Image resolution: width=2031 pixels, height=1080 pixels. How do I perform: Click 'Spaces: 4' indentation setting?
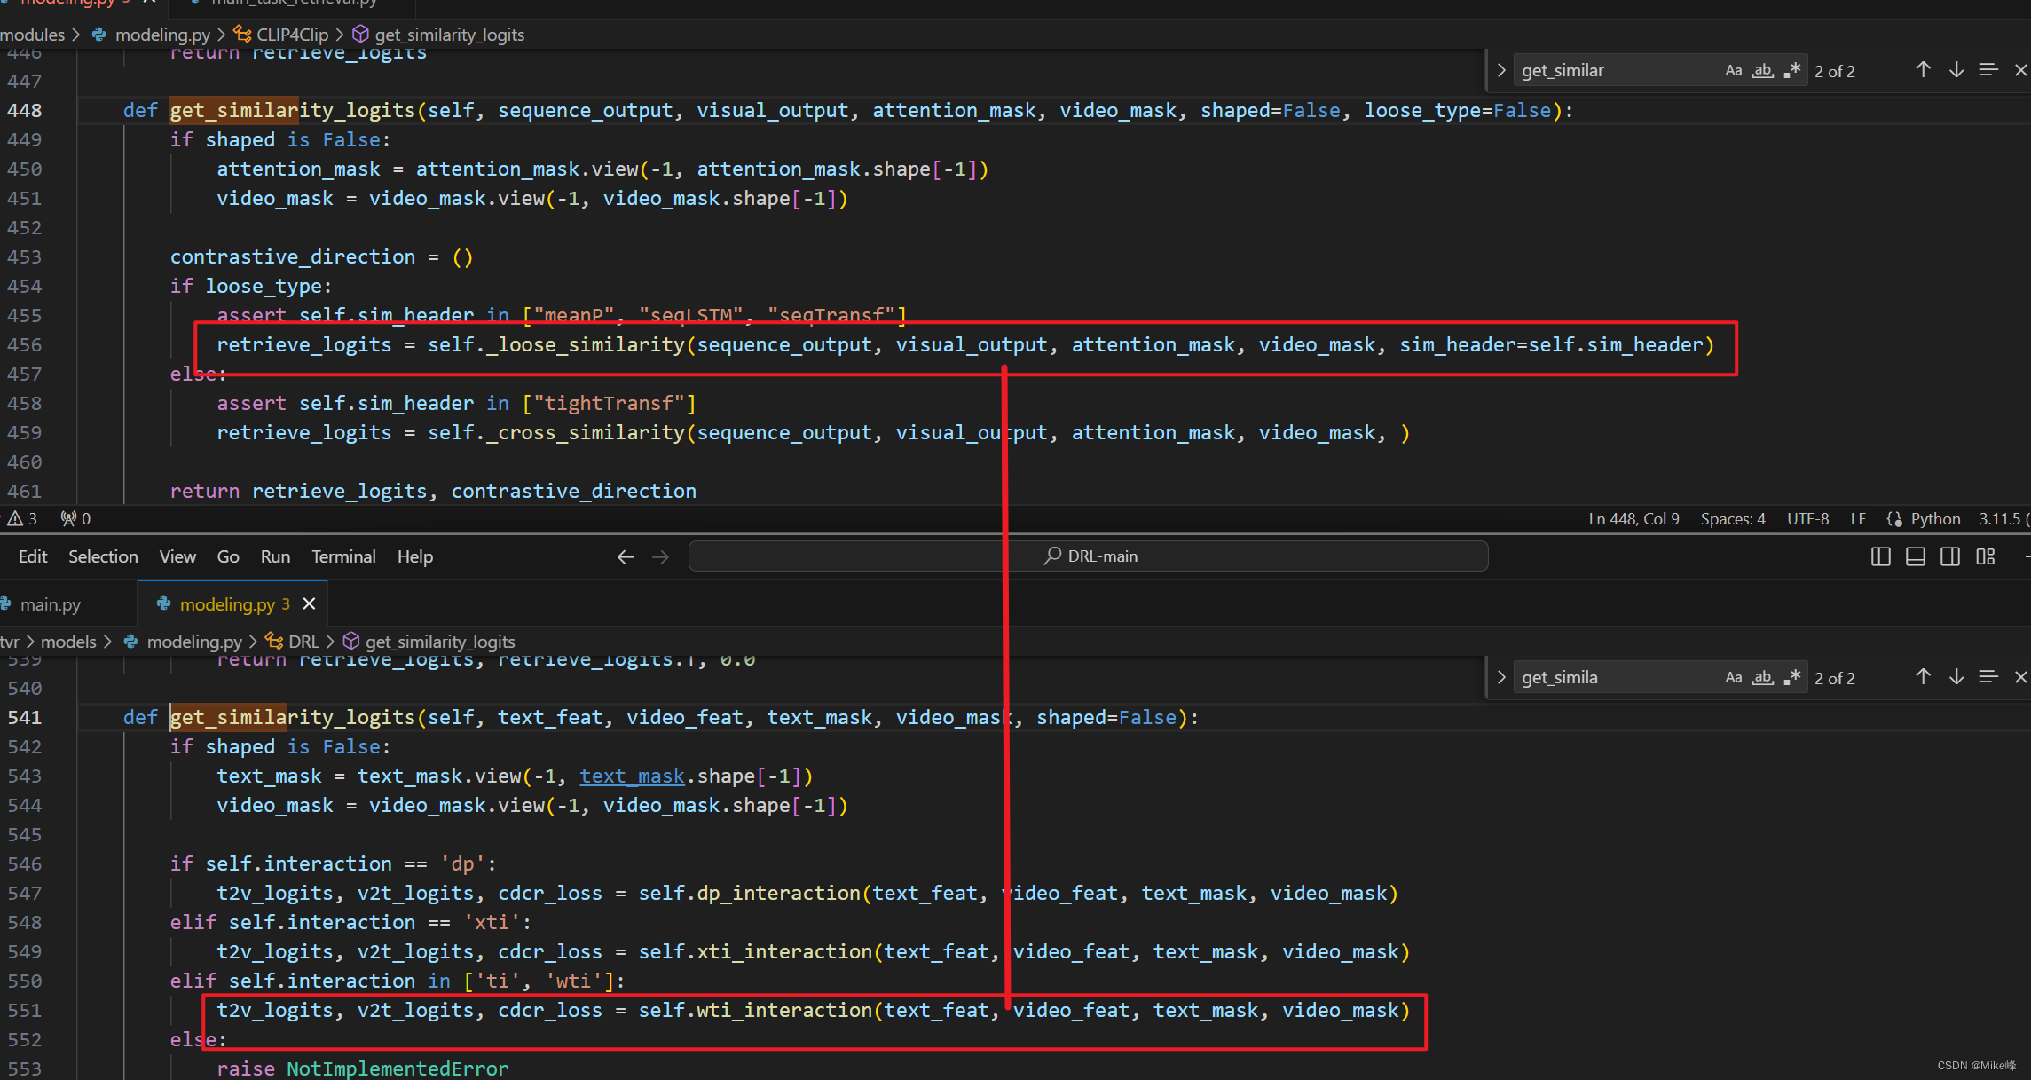[1732, 519]
